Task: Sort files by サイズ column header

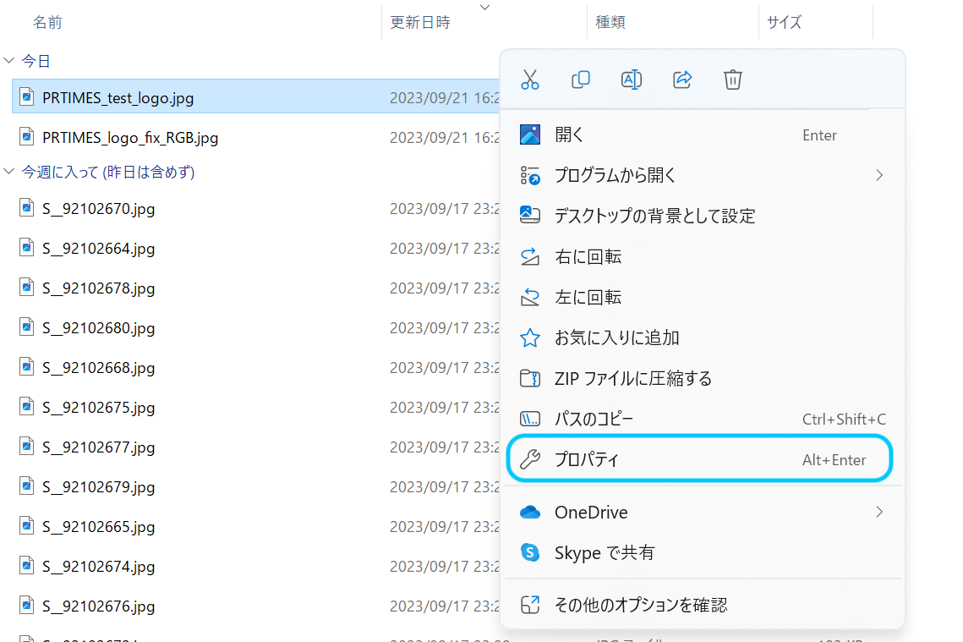Action: (784, 22)
